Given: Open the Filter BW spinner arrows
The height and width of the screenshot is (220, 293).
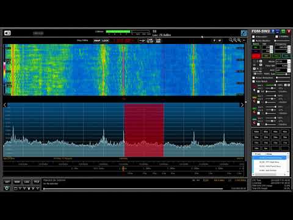Looking at the screenshot, I should click(x=289, y=65).
